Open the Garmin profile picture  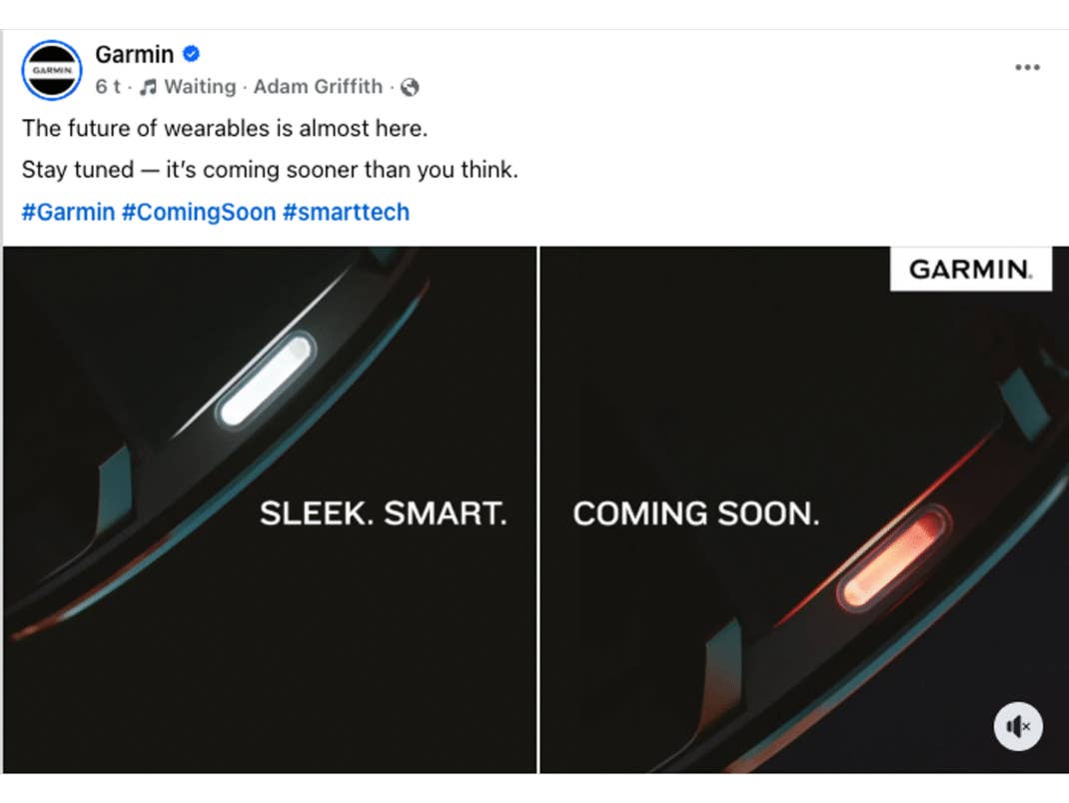[51, 70]
